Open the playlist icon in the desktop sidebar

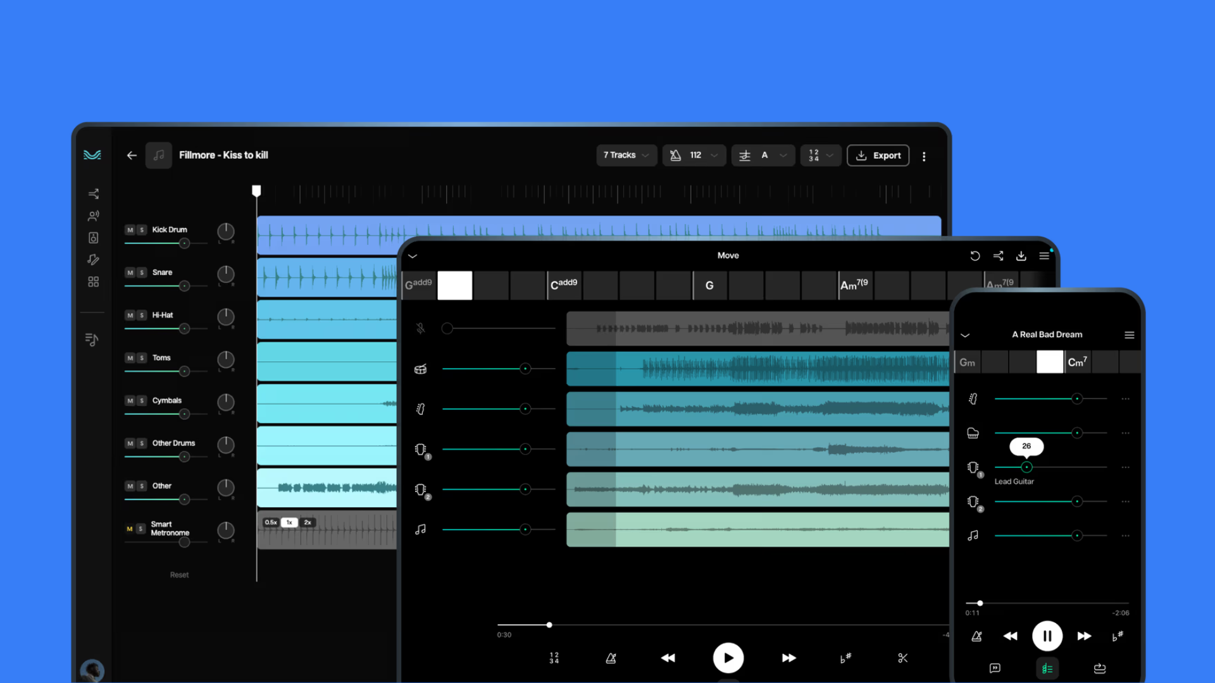92,340
